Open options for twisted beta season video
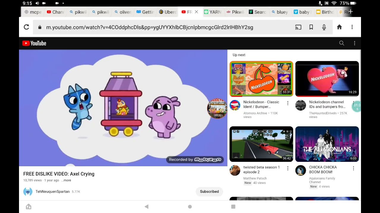Screen dimensions: 380x213 click(288, 168)
